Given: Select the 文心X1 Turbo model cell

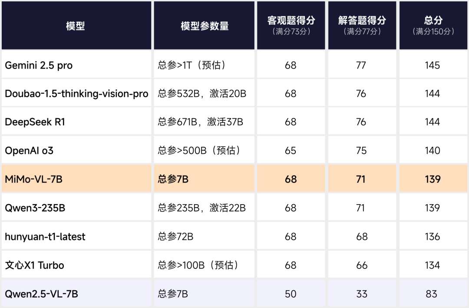Looking at the screenshot, I should pyautogui.click(x=76, y=265).
